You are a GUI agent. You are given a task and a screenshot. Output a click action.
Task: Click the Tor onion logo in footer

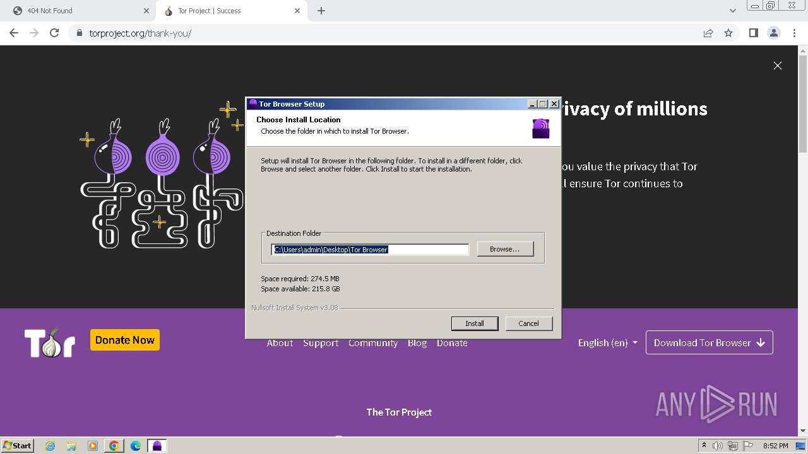coord(50,342)
